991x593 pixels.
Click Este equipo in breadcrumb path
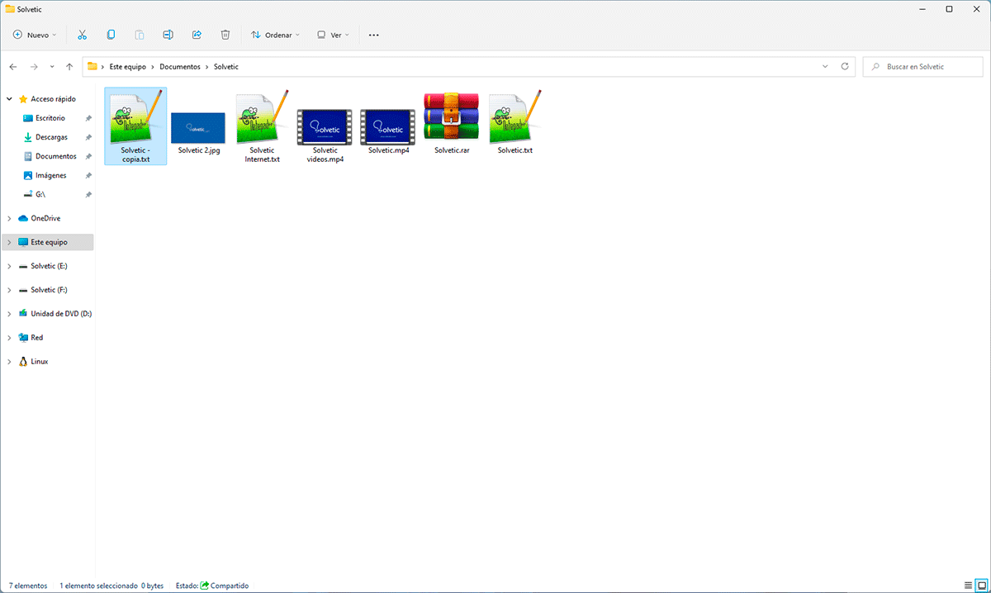(128, 66)
